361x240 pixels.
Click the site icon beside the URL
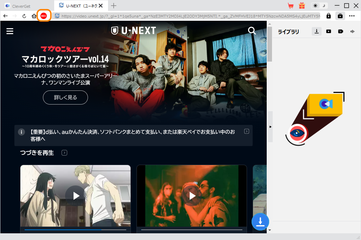tap(57, 16)
